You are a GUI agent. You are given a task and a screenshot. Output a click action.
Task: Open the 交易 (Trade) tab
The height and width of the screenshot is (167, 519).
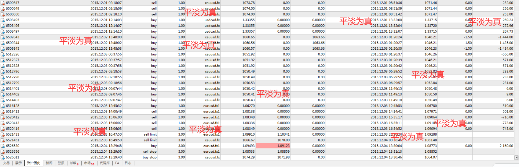[6, 163]
